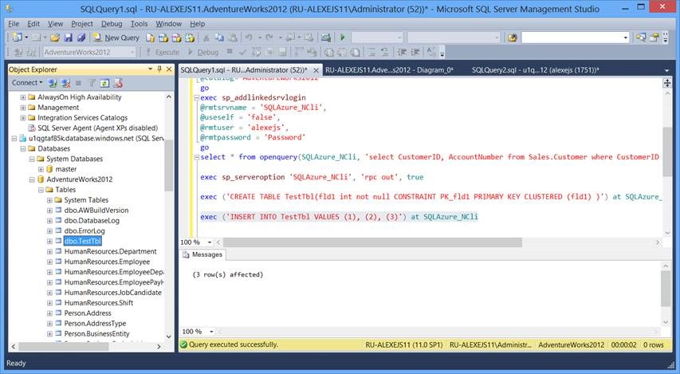The height and width of the screenshot is (374, 680).
Task: Select SQL Server Agent (Agent XPs disabled)
Action: [x=97, y=128]
